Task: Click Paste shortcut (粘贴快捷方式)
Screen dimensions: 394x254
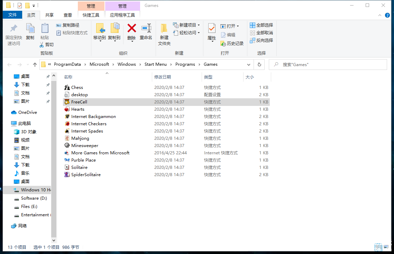Action: (72, 33)
